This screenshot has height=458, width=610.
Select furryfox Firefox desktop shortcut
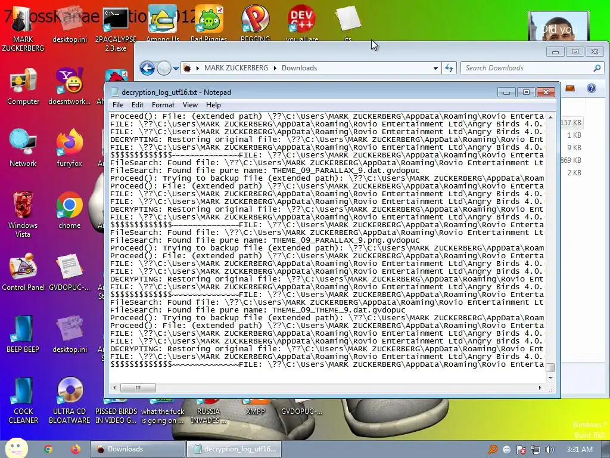click(x=69, y=148)
